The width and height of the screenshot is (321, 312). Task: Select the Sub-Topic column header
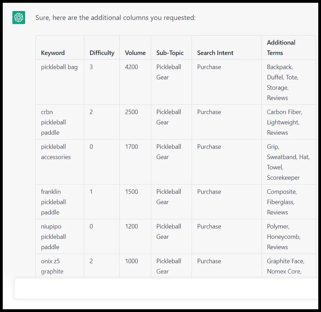(170, 53)
